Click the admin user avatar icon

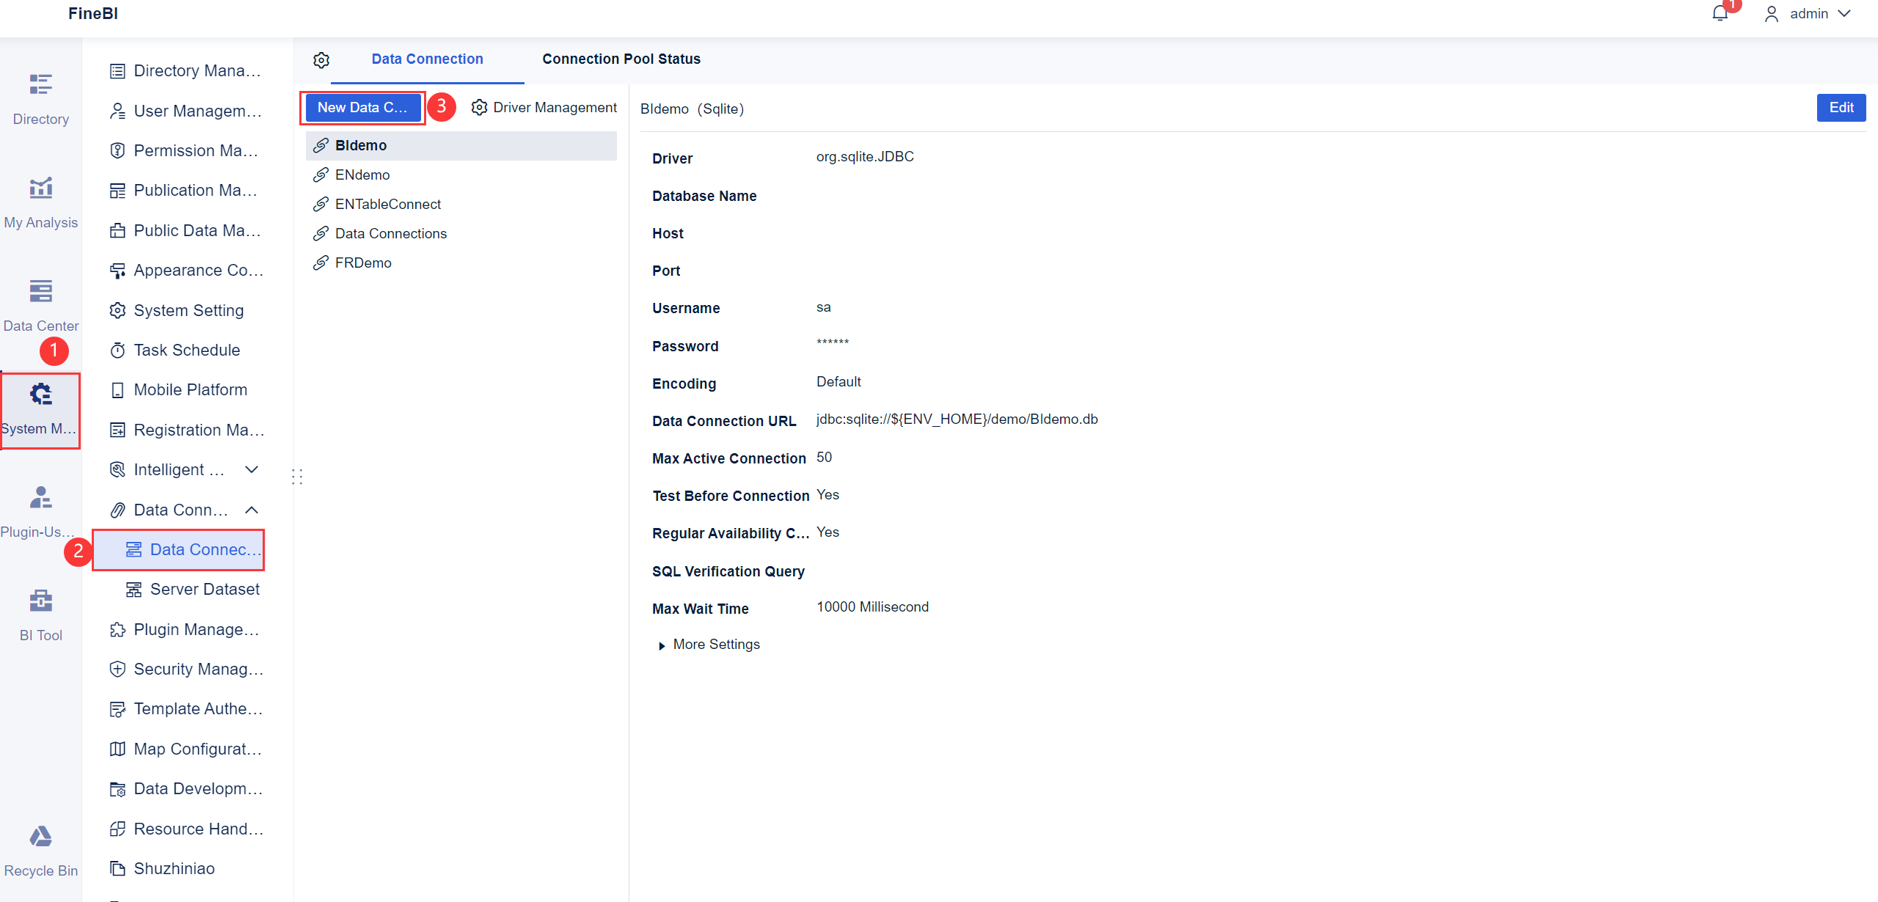pos(1772,13)
